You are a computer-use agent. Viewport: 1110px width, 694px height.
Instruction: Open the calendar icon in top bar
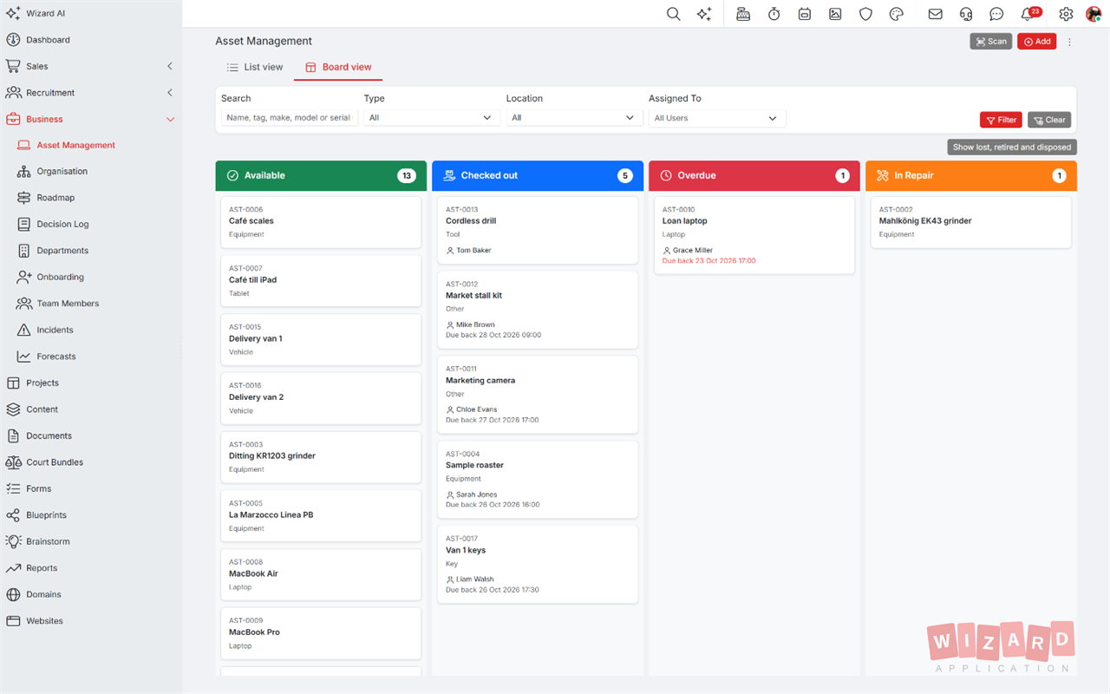coord(805,14)
